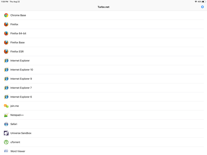Tap the status bar clock time
This screenshot has width=207, height=155.
[4, 1]
